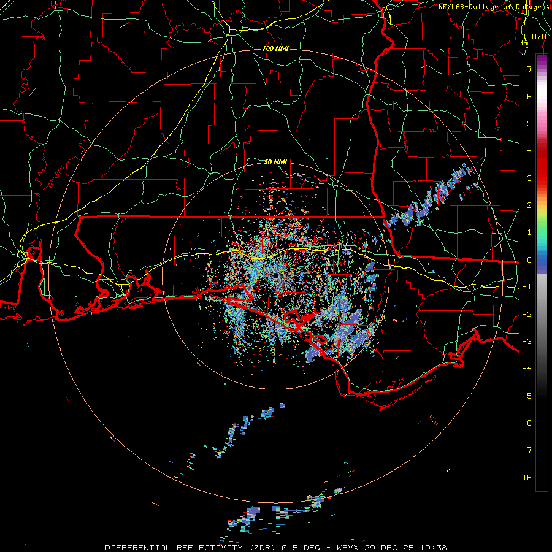Screen dimensions: 552x552
Task: Click the 7 value on color scale
Action: pyautogui.click(x=529, y=69)
